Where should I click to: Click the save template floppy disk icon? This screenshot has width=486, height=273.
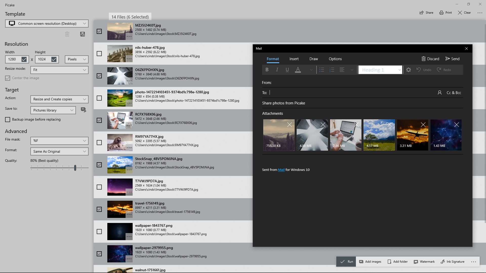tap(83, 34)
